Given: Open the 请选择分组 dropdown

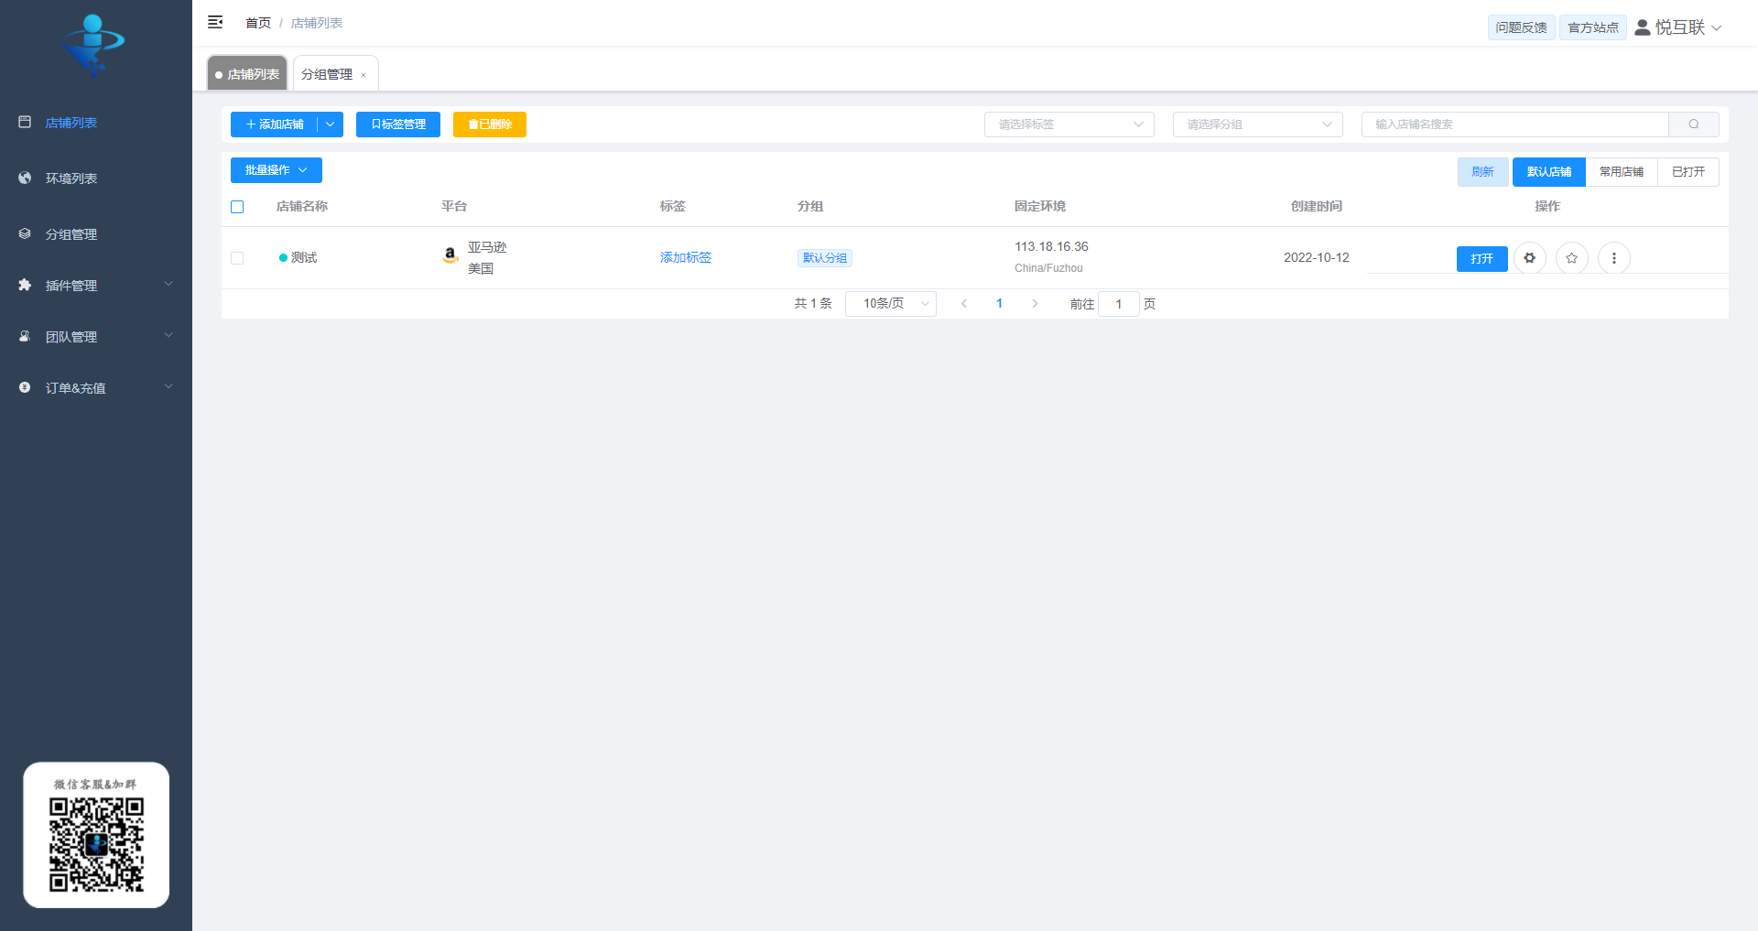Looking at the screenshot, I should pyautogui.click(x=1258, y=124).
